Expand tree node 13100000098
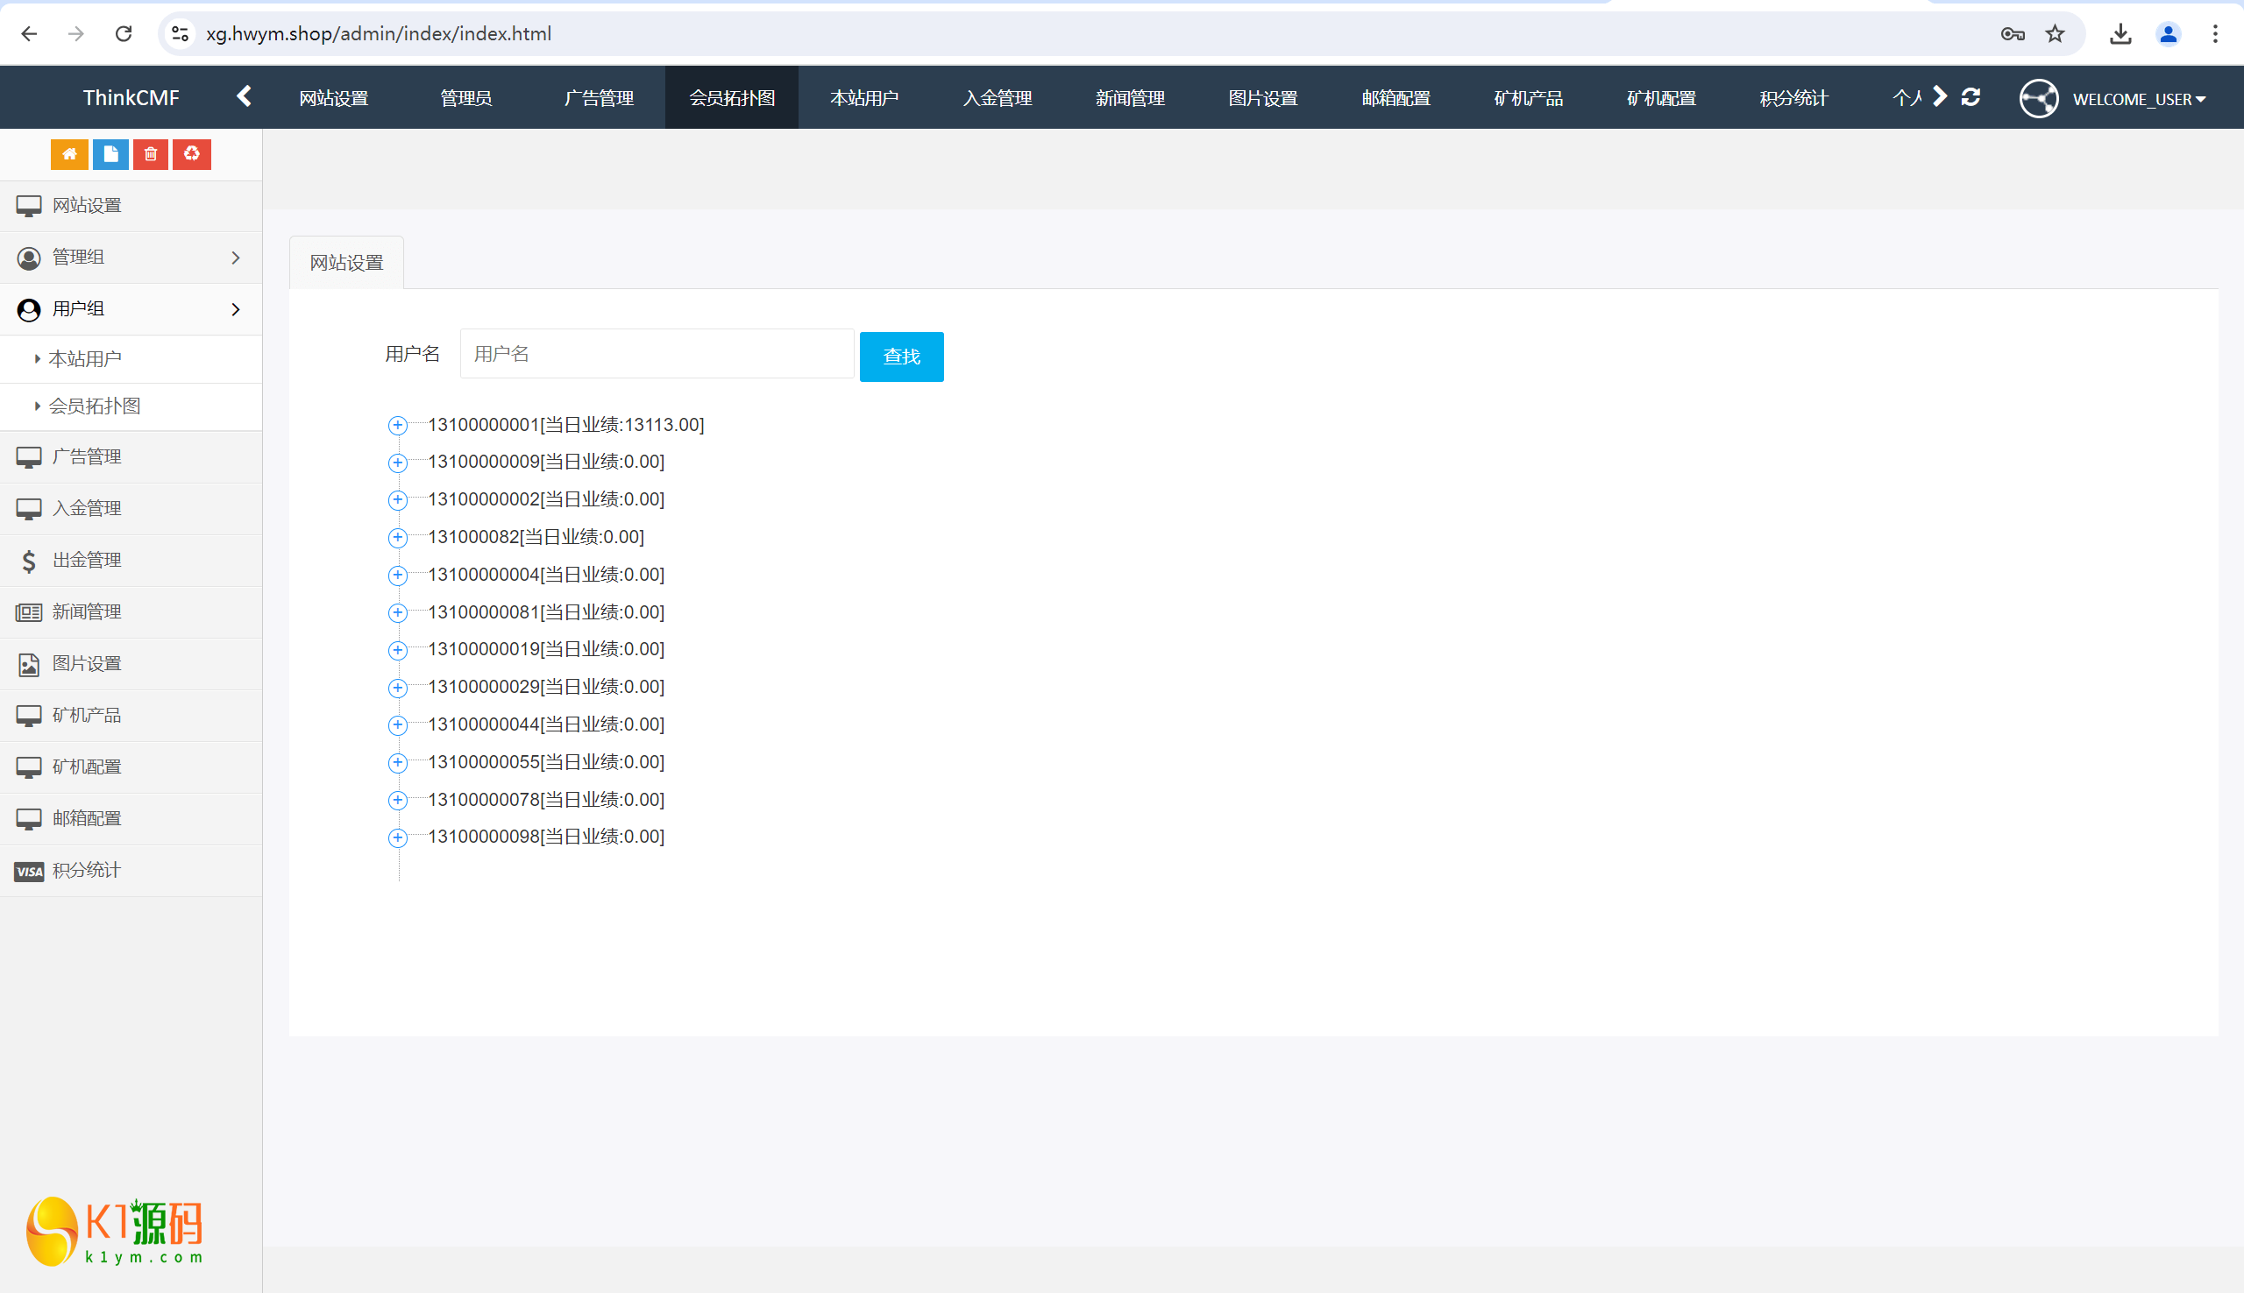The height and width of the screenshot is (1293, 2244). point(397,837)
